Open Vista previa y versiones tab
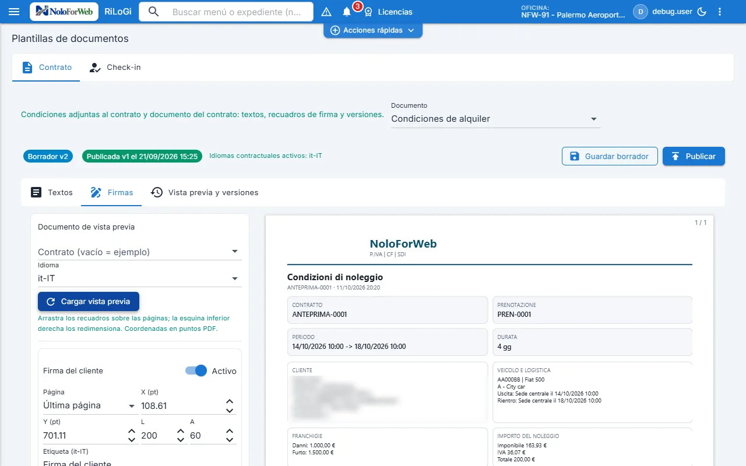The width and height of the screenshot is (746, 466). tap(204, 192)
